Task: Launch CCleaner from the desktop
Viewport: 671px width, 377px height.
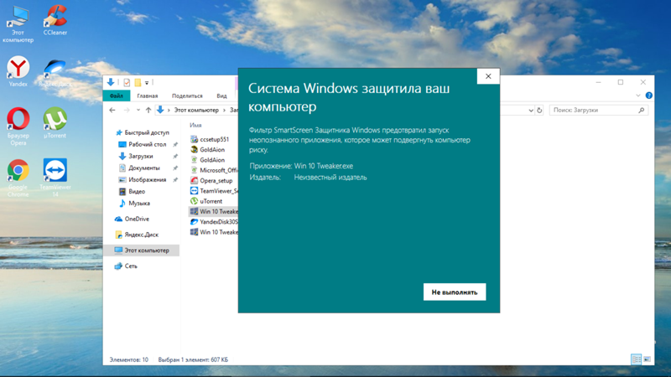Action: tap(55, 20)
